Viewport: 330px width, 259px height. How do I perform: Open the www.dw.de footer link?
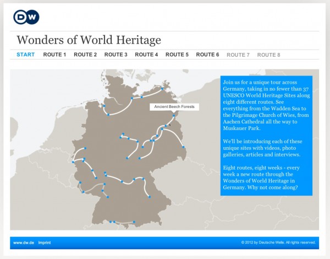pos(24,242)
